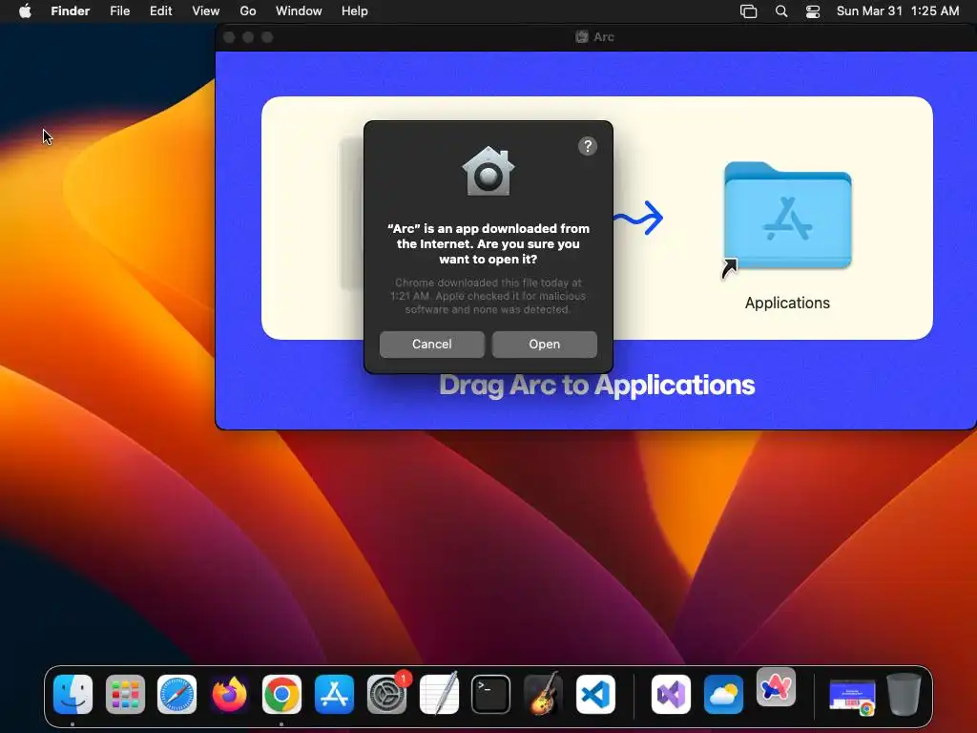The height and width of the screenshot is (733, 977).
Task: Open the File menu
Action: pyautogui.click(x=119, y=11)
